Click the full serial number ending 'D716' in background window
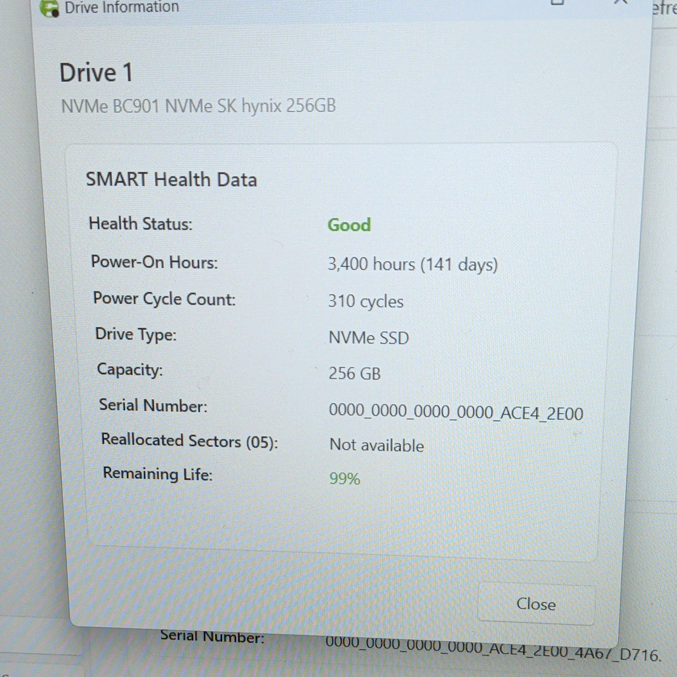 494,649
